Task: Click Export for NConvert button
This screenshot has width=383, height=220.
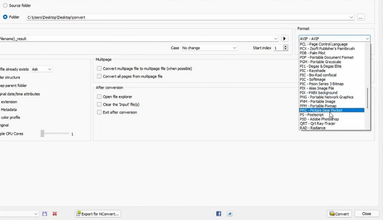Action: click(x=98, y=214)
